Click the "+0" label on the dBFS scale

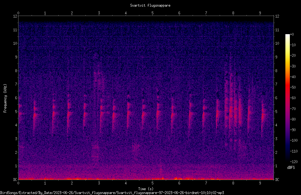click(x=292, y=34)
